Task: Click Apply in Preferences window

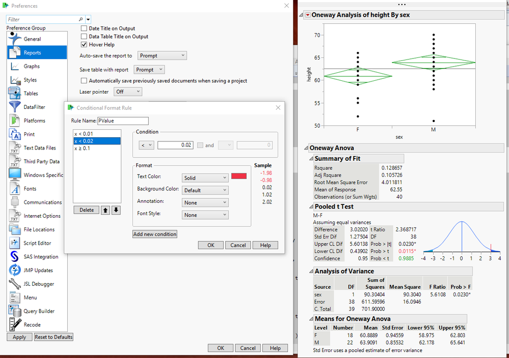Action: pos(19,337)
